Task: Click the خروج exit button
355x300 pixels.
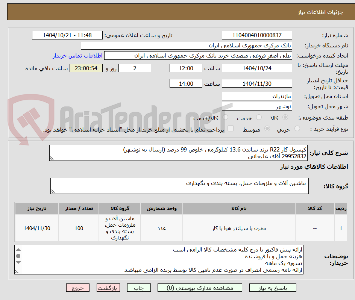Action: coord(77,288)
